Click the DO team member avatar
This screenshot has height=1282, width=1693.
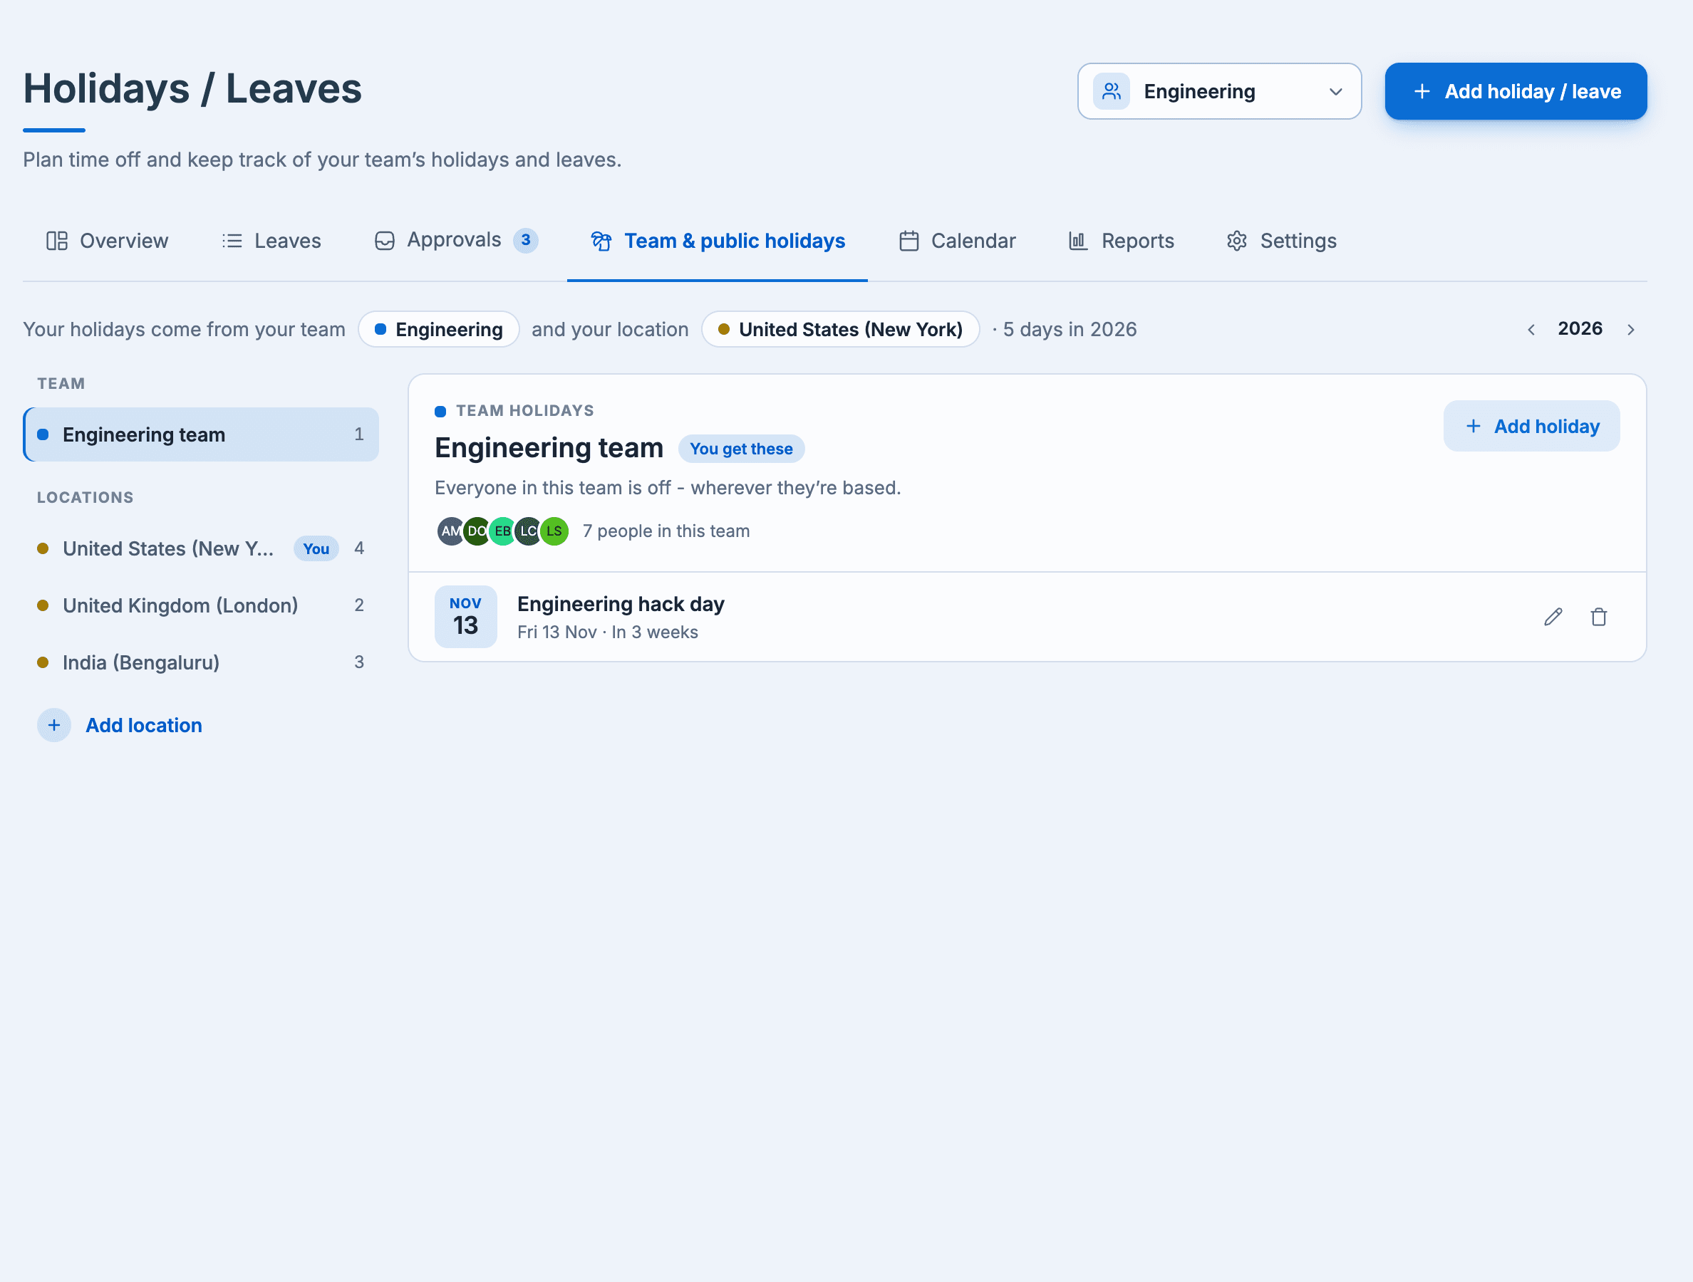[476, 531]
